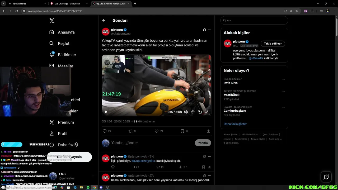The image size is (338, 190).
Task: Open three-dot menu on the 31d reply
Action: pos(209,156)
